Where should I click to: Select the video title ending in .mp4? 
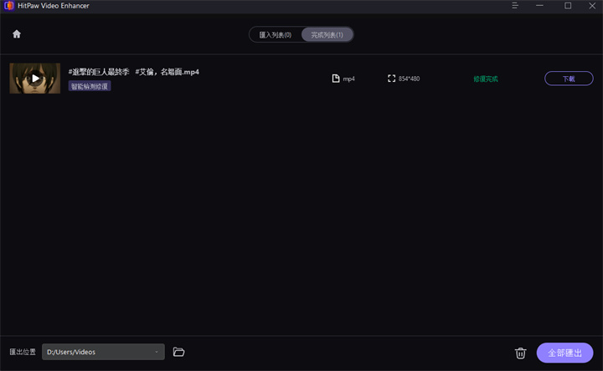tap(134, 72)
